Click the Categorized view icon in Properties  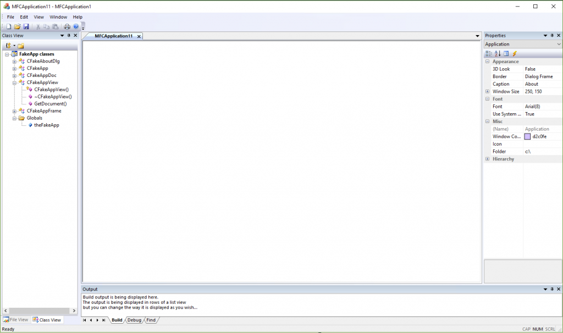pyautogui.click(x=489, y=53)
